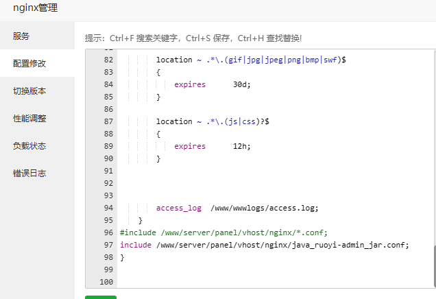The width and height of the screenshot is (436, 299).
Task: Click line number 82 in gutter
Action: (x=108, y=60)
